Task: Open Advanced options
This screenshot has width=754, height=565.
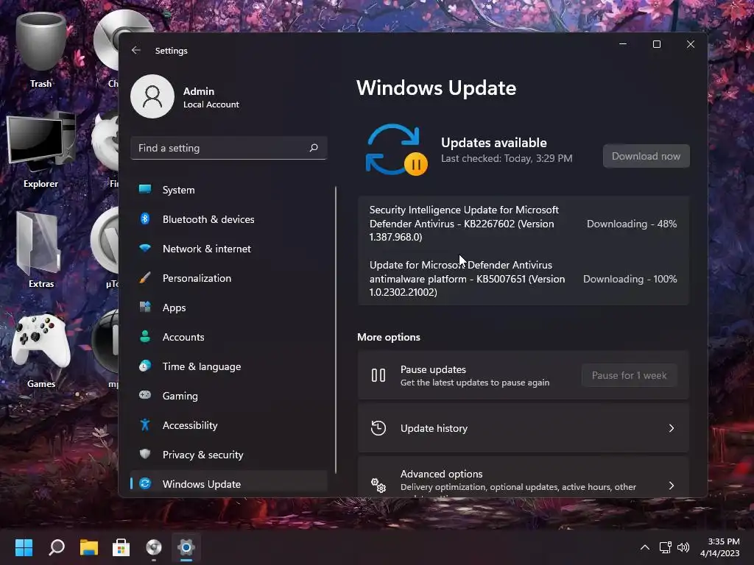Action: pos(524,478)
